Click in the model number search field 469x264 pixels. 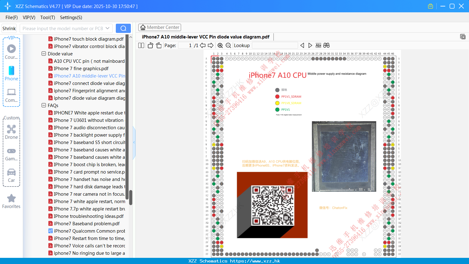[x=63, y=28]
